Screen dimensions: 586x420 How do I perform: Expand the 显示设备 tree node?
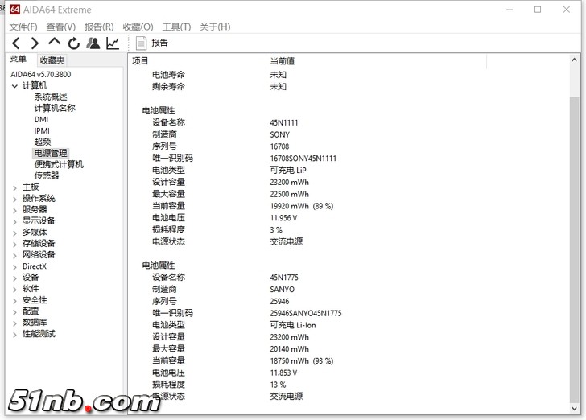tap(14, 221)
